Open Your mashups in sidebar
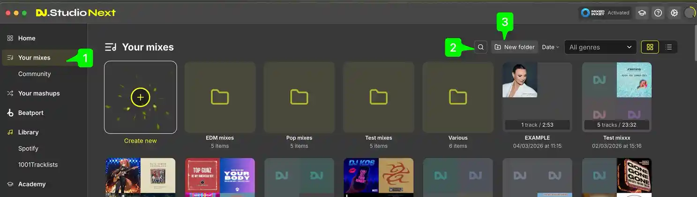 (x=39, y=93)
